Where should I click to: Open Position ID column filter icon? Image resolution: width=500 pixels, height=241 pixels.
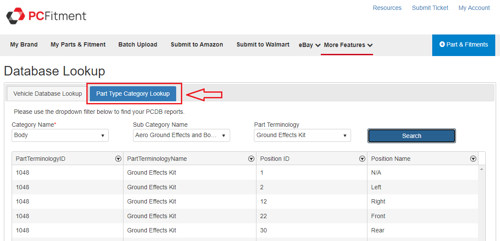362,159
